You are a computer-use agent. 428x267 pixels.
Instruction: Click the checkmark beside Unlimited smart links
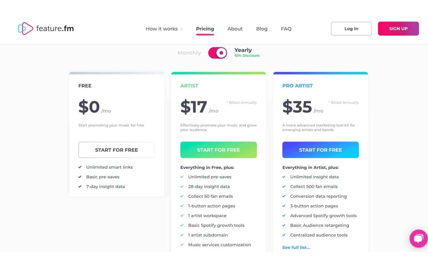[x=80, y=167]
